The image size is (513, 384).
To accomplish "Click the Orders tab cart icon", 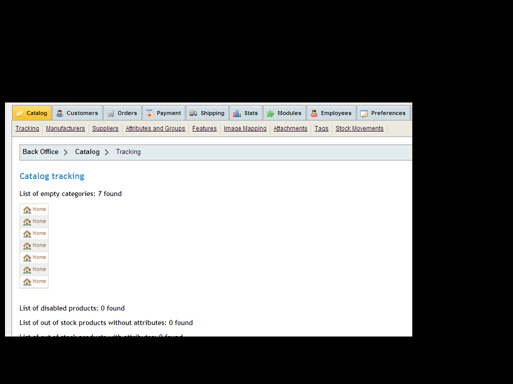I will (x=111, y=113).
